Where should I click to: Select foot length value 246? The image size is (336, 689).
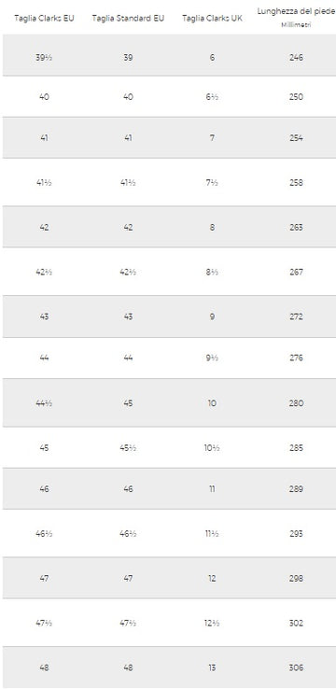[x=297, y=57]
